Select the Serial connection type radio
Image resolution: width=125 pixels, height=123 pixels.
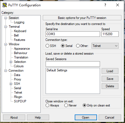click(63, 46)
